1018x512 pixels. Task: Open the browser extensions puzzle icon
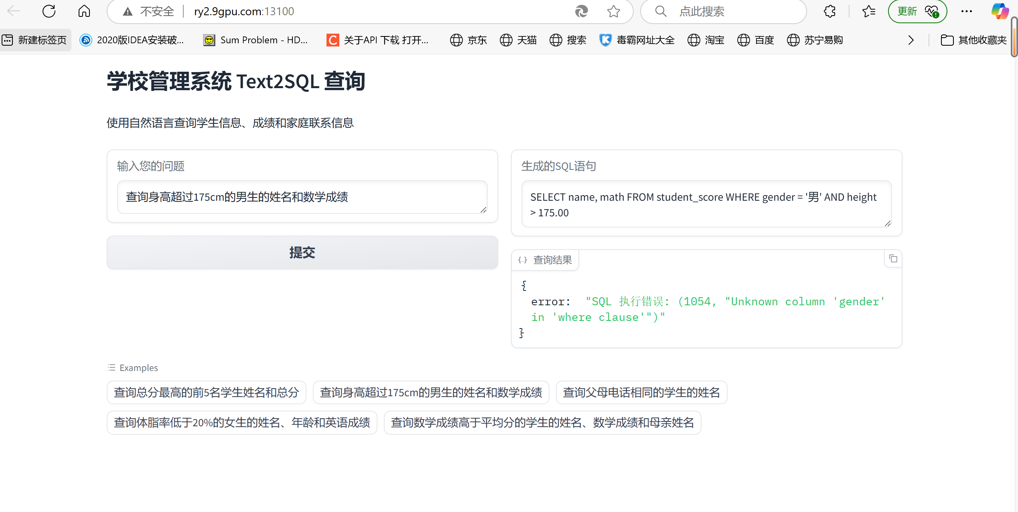pyautogui.click(x=830, y=11)
